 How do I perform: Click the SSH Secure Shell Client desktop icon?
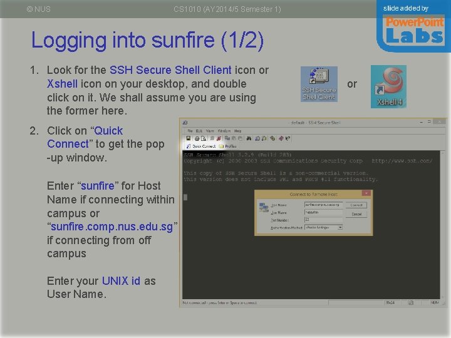[319, 84]
